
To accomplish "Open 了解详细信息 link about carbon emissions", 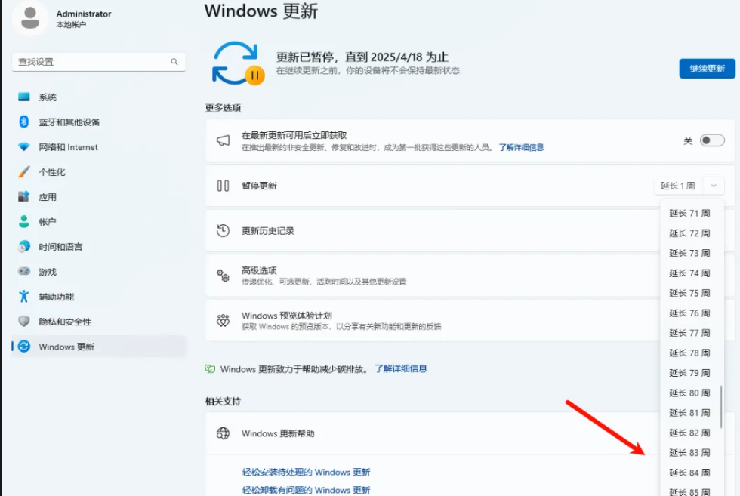I will pyautogui.click(x=401, y=368).
